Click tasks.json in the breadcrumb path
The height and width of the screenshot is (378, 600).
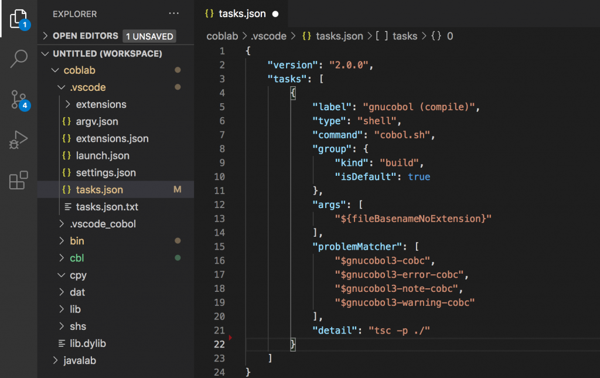click(x=339, y=36)
